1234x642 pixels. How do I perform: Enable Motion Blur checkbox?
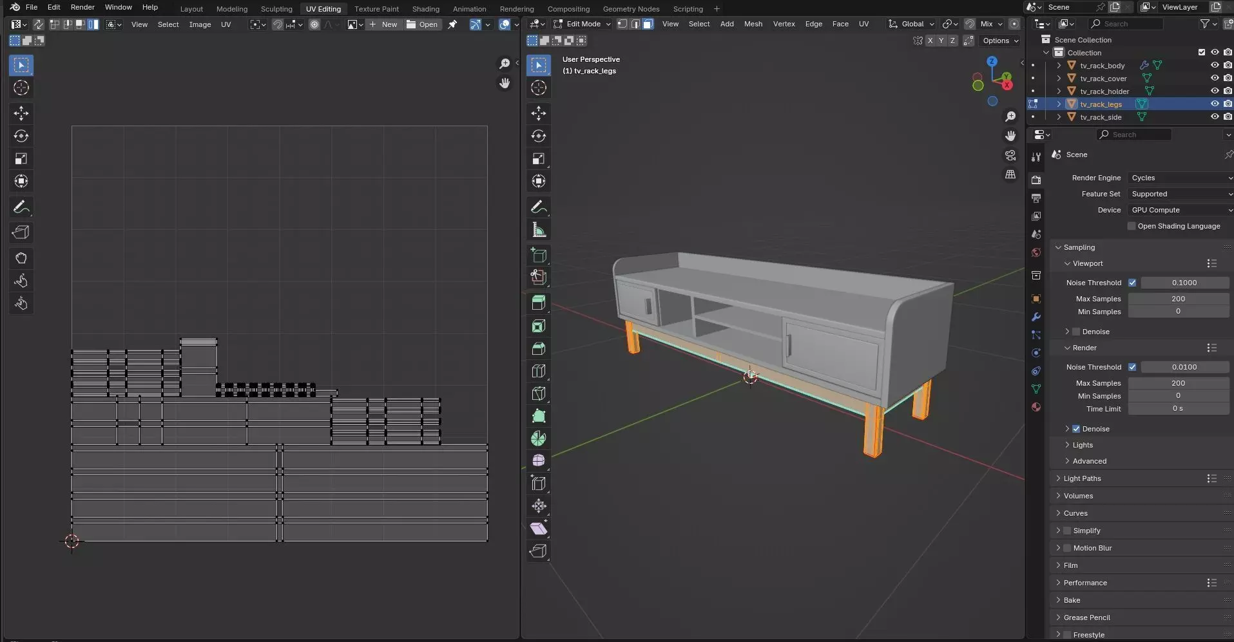pos(1067,548)
